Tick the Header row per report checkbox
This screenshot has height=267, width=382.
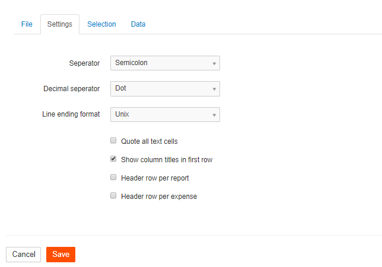pos(113,177)
